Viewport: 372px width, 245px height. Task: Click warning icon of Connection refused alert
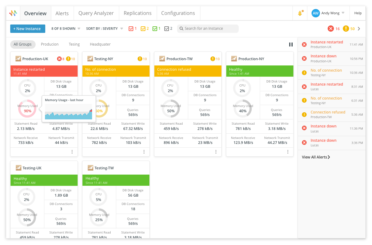coord(304,115)
